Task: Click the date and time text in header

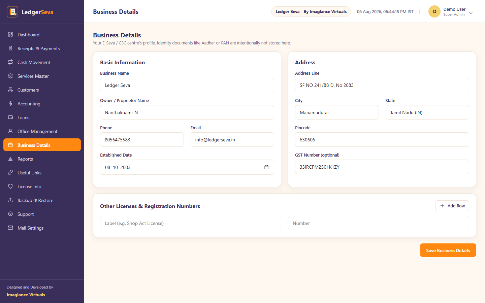Action: tap(385, 12)
